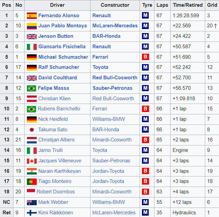Click the Finnish flag beside Kimi Räikkönen

(x=32, y=213)
